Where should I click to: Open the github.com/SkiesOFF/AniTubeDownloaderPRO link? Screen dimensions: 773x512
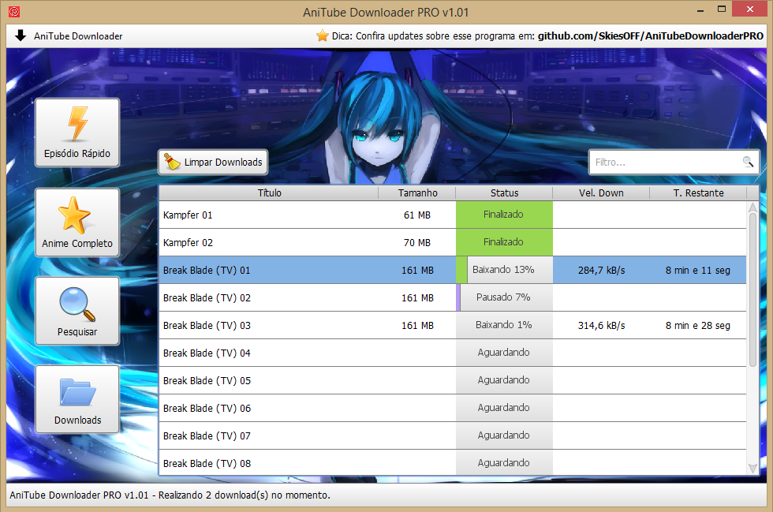650,36
